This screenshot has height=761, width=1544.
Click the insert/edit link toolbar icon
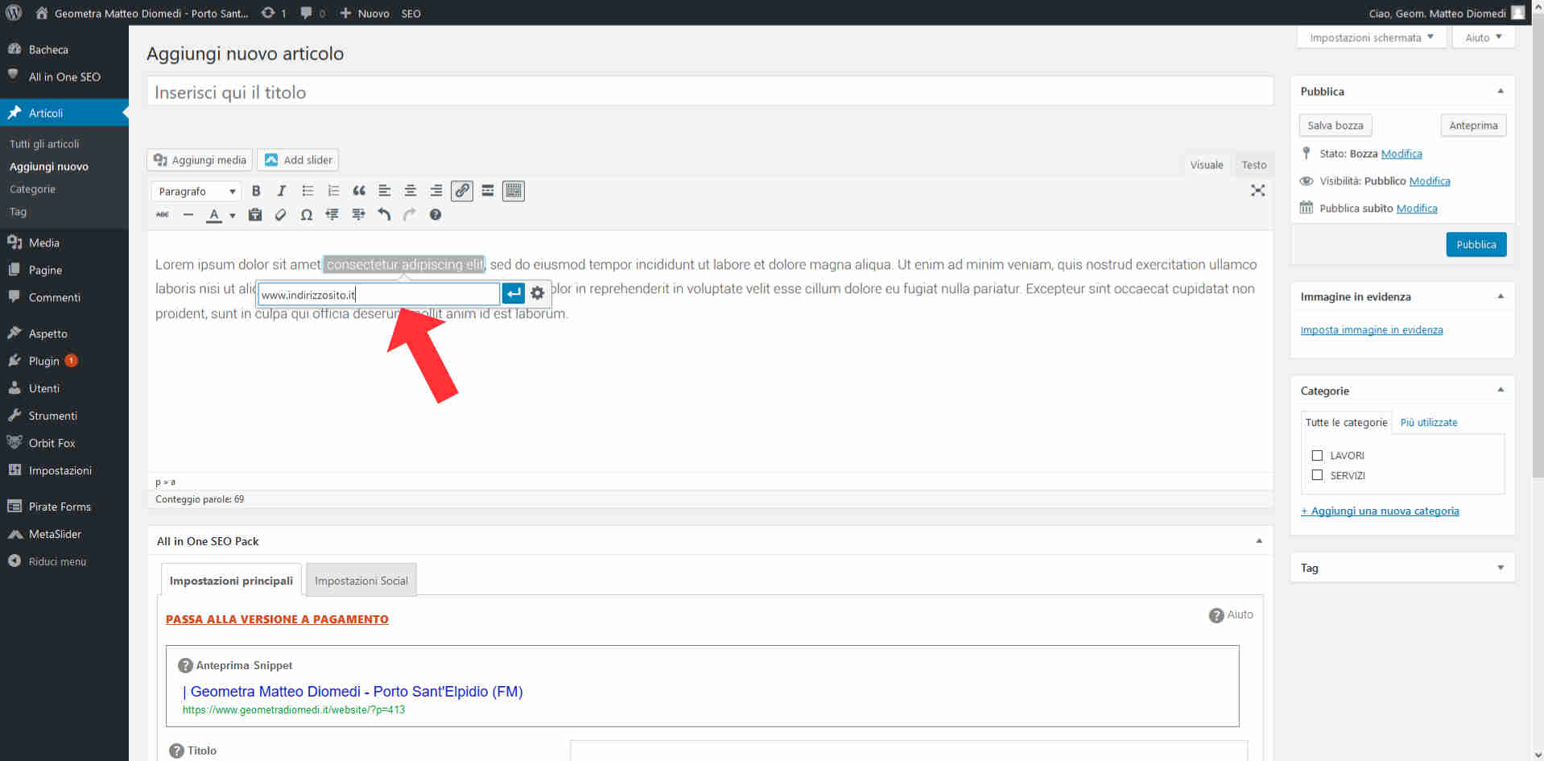tap(462, 191)
